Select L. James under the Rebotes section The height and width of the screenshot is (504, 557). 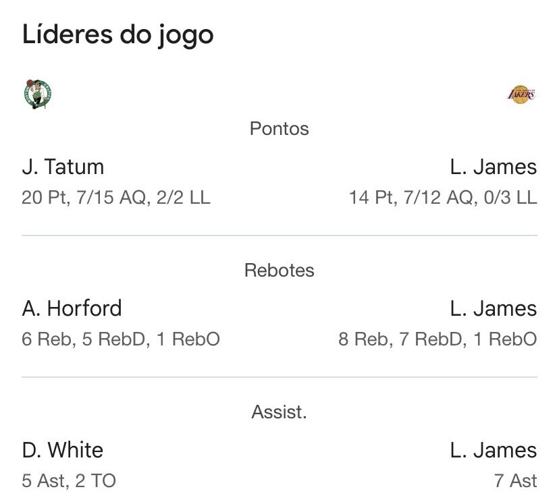coord(493,308)
